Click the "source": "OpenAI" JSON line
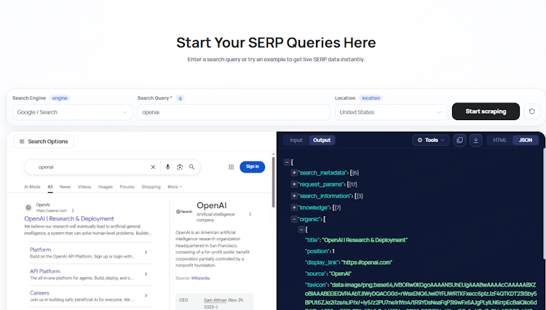Screen dimensions: 546x310 point(328,274)
